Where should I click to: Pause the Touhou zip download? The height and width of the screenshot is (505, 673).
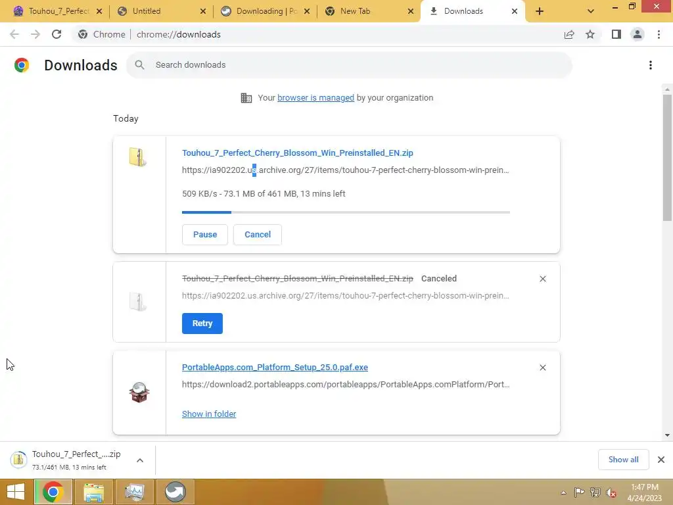click(205, 235)
